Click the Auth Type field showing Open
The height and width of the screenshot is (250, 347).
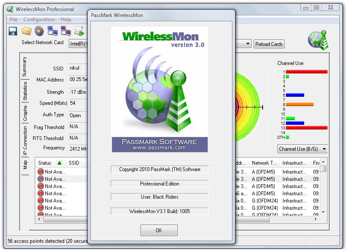pos(78,115)
